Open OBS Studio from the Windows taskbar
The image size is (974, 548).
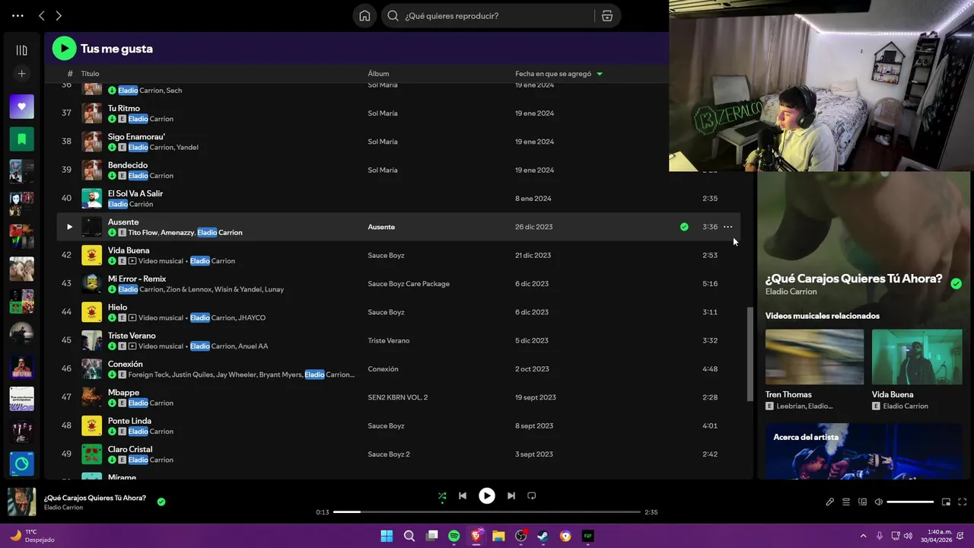coord(521,536)
